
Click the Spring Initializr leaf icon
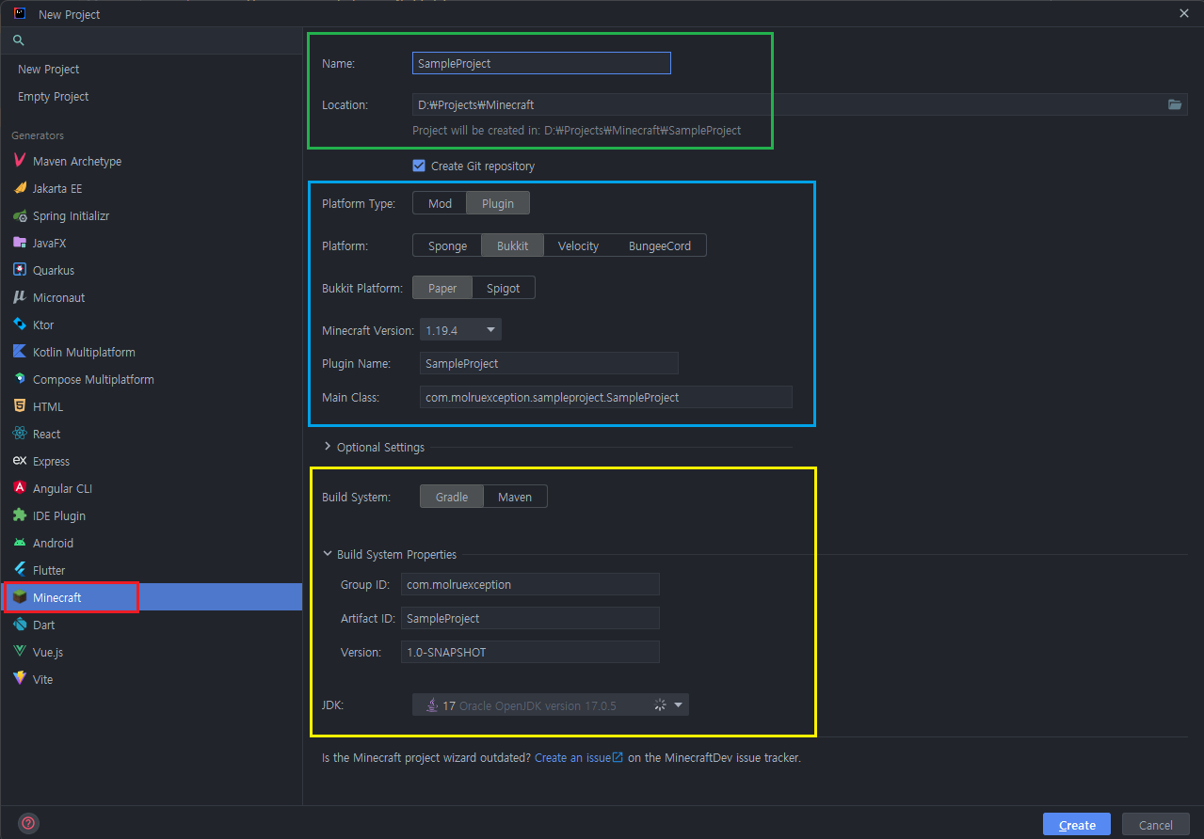point(20,215)
